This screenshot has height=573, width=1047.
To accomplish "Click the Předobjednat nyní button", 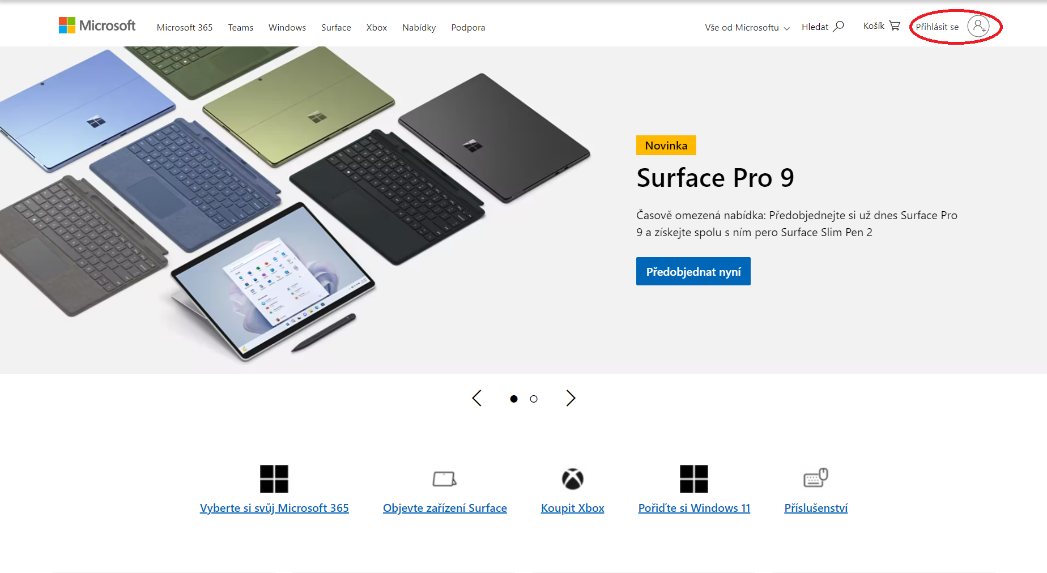I will pyautogui.click(x=693, y=271).
